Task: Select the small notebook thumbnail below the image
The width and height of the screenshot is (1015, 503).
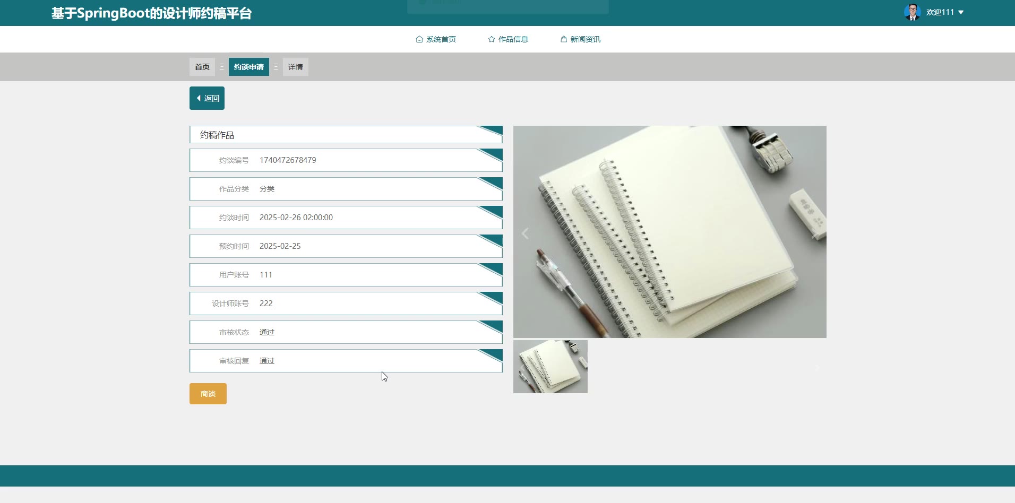Action: pyautogui.click(x=550, y=367)
